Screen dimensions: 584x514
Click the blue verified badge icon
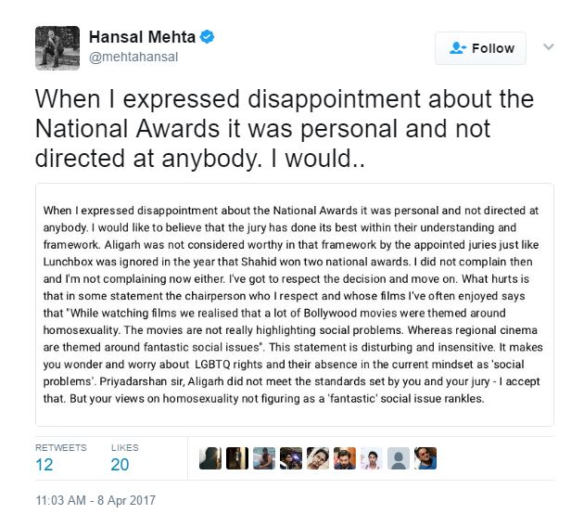pos(209,38)
